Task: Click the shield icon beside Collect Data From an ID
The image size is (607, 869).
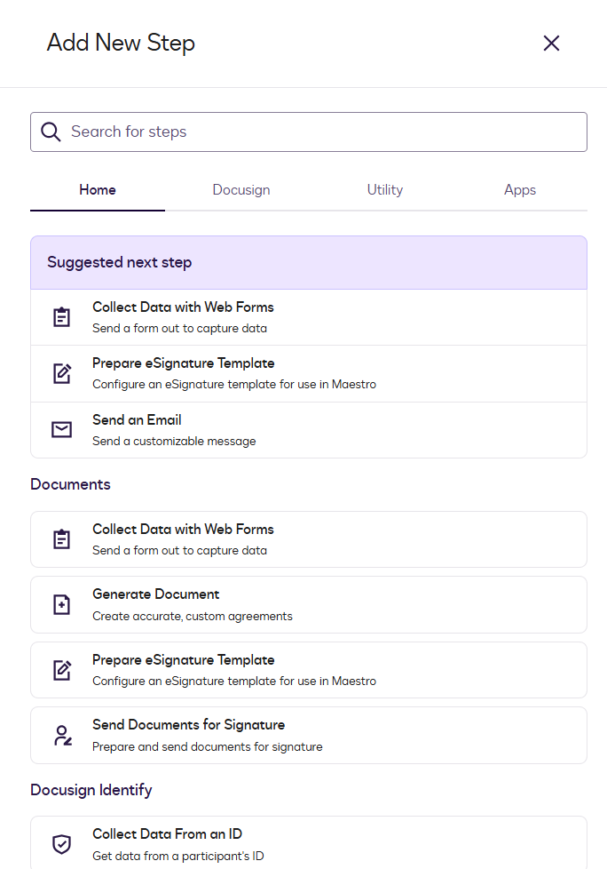Action: click(x=61, y=844)
